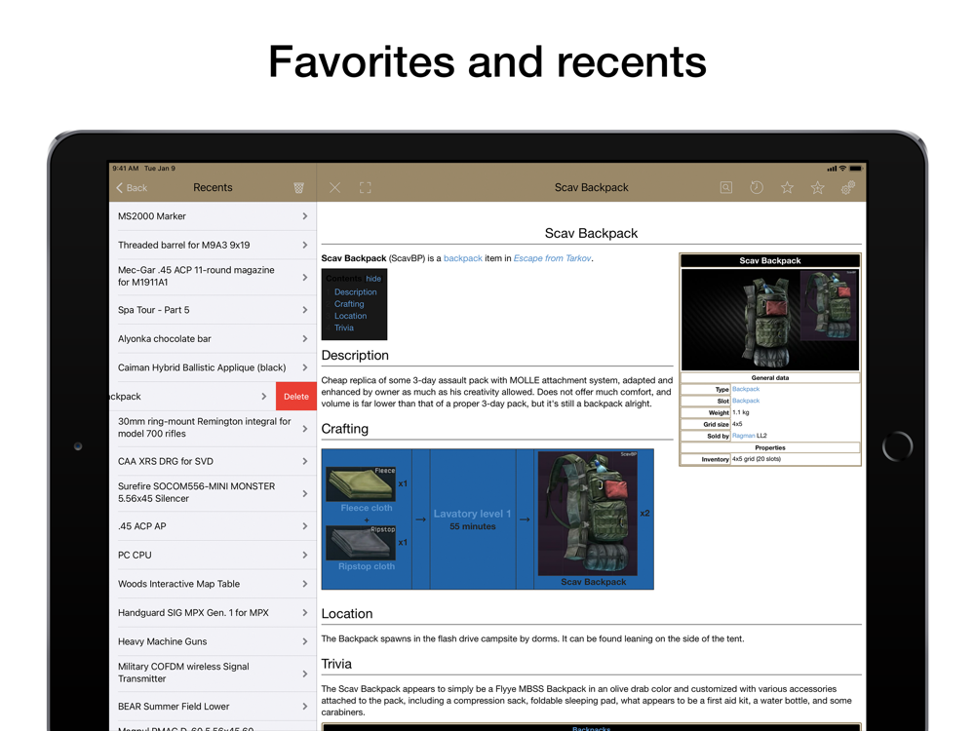Image resolution: width=975 pixels, height=731 pixels.
Task: Toggle fullscreen view for the article
Action: point(365,188)
